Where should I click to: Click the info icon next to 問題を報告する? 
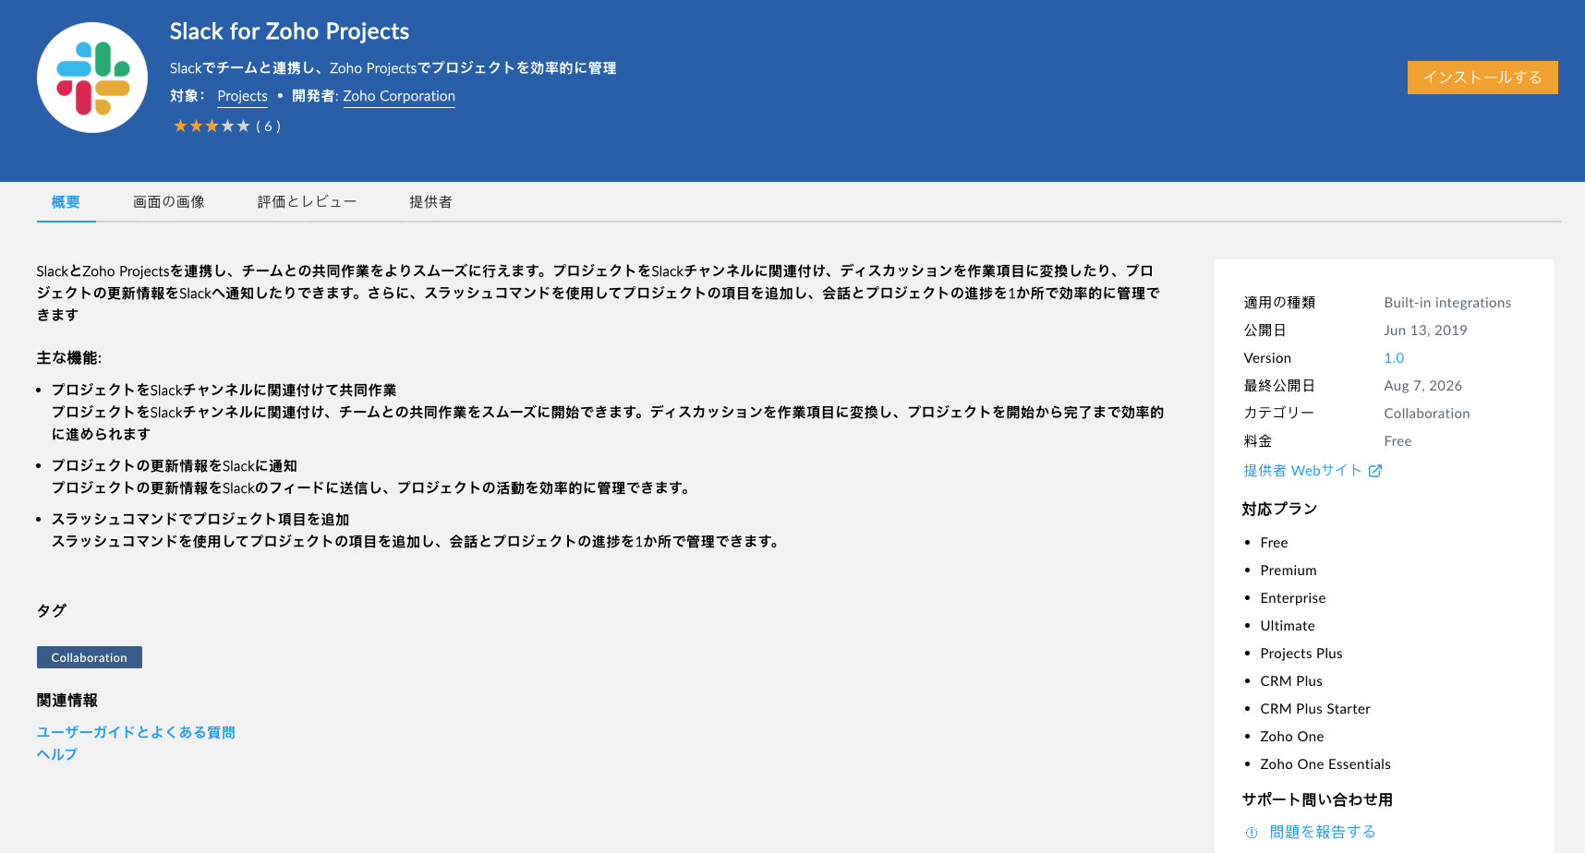pos(1252,833)
